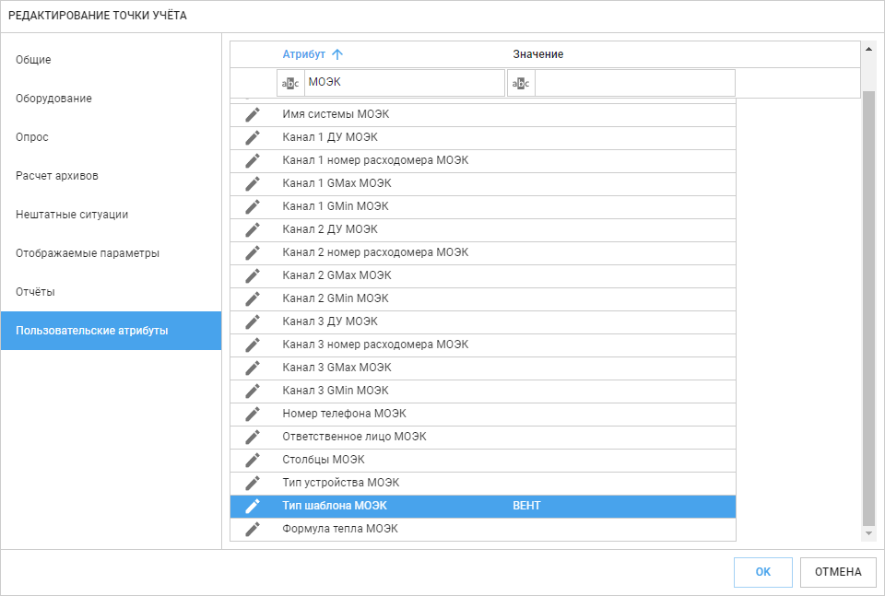Click the value 'ВЕНТ' in the table
885x596 pixels.
click(x=526, y=506)
